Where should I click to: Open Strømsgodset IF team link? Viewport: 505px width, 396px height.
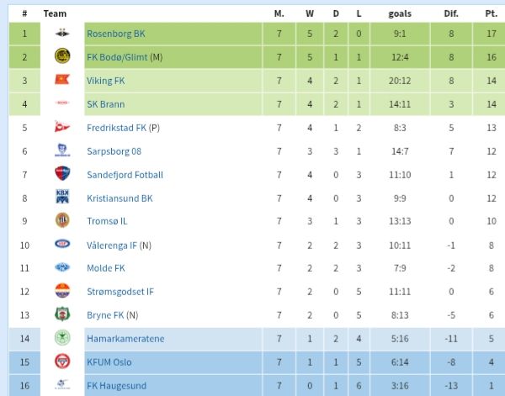tap(120, 292)
